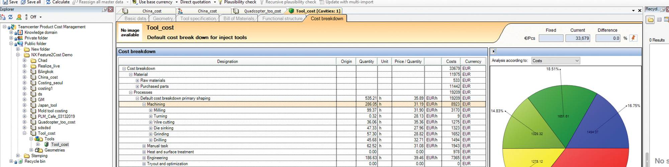Open the Tool specification tab
This screenshot has width=669, height=167.
[x=198, y=19]
